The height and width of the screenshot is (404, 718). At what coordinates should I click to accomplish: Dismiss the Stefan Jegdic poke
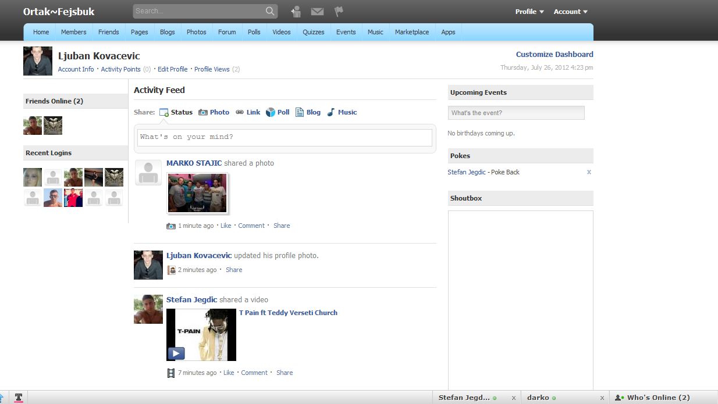click(589, 172)
